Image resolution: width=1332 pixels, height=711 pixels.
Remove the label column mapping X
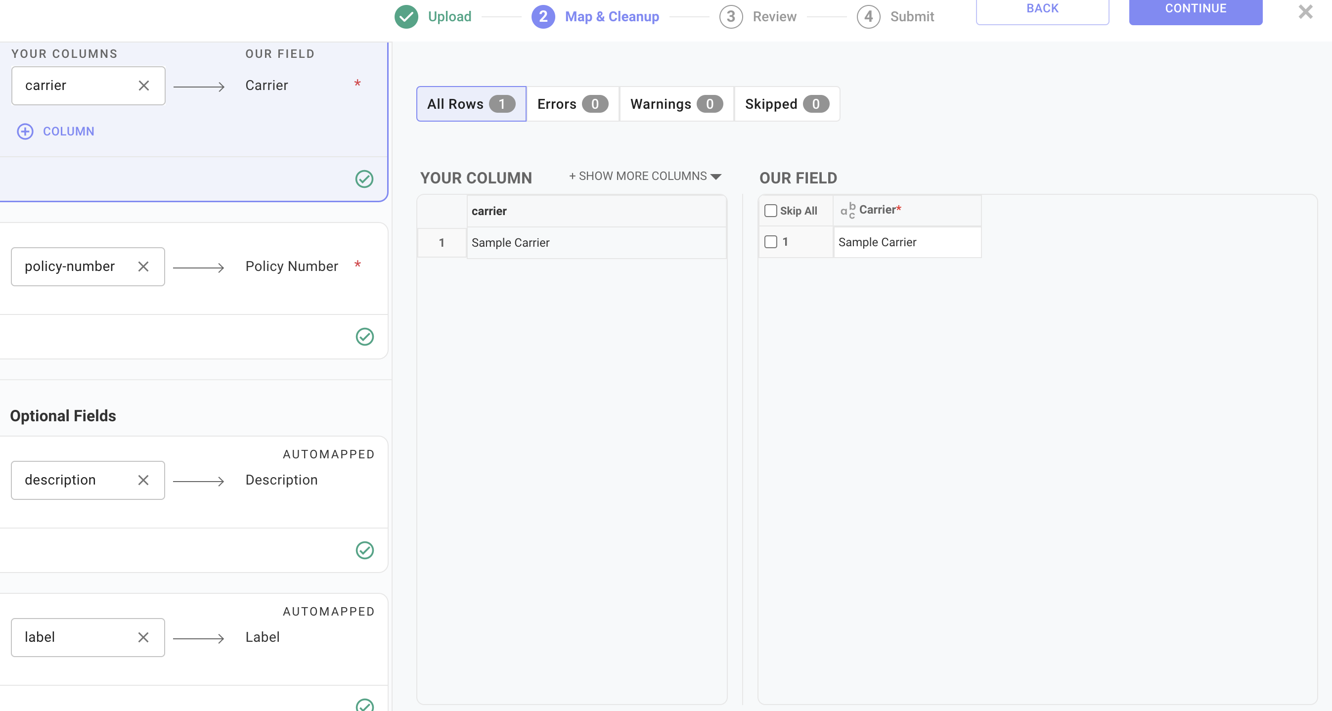pyautogui.click(x=143, y=637)
